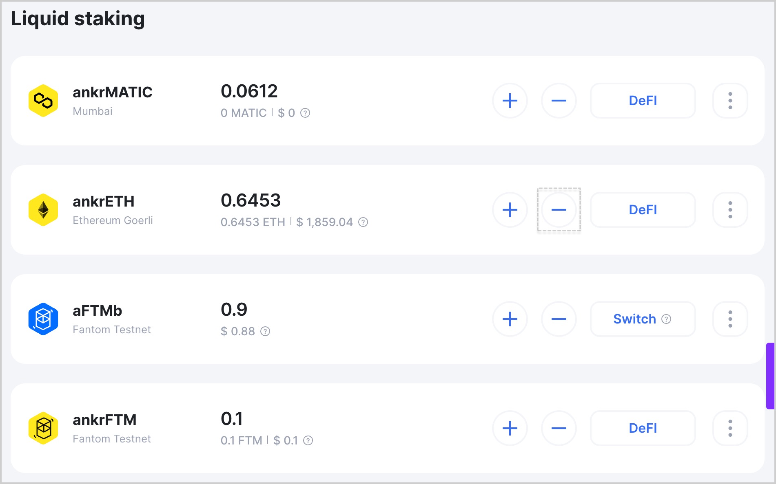This screenshot has height=484, width=776.
Task: Click DeFi button in ankrFTM row
Action: [x=643, y=428]
